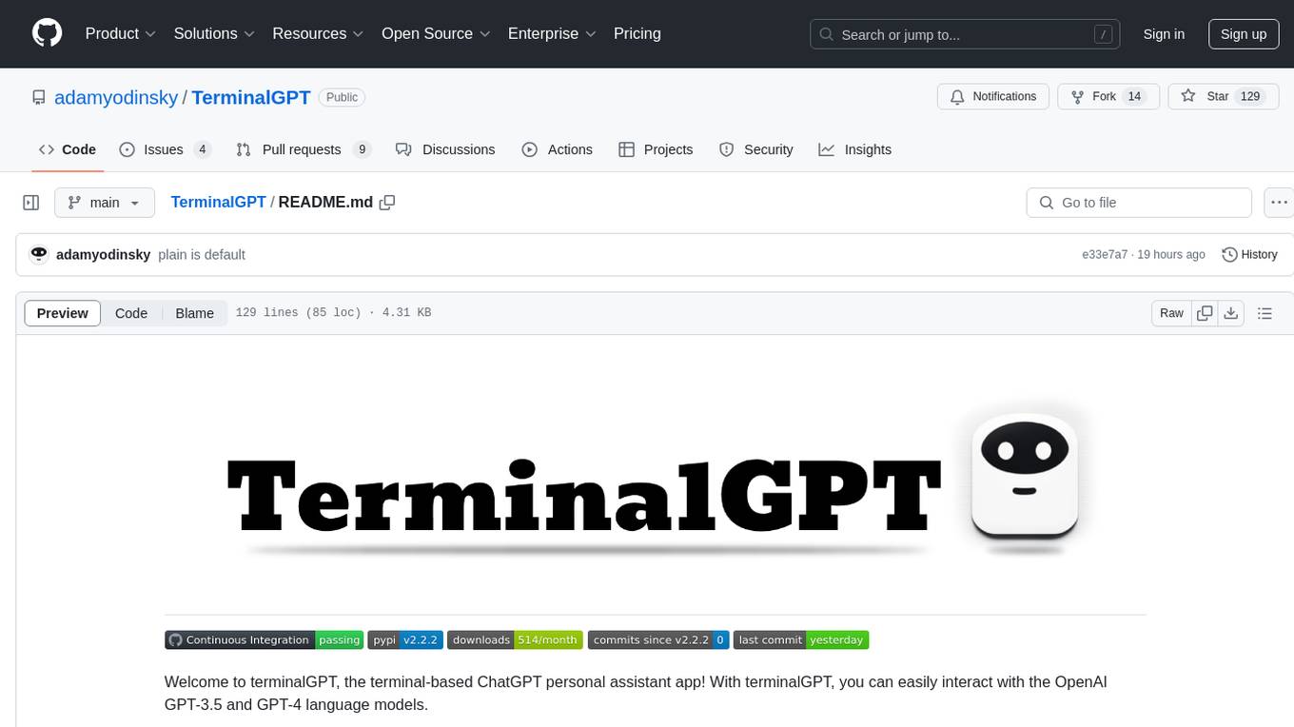Open the Continuous Integration passing badge
Screen dimensions: 1294x727
pyautogui.click(x=264, y=639)
